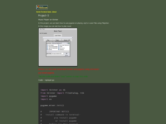Click the "Project-3" heading
166x124 pixels.
[x=44, y=16]
